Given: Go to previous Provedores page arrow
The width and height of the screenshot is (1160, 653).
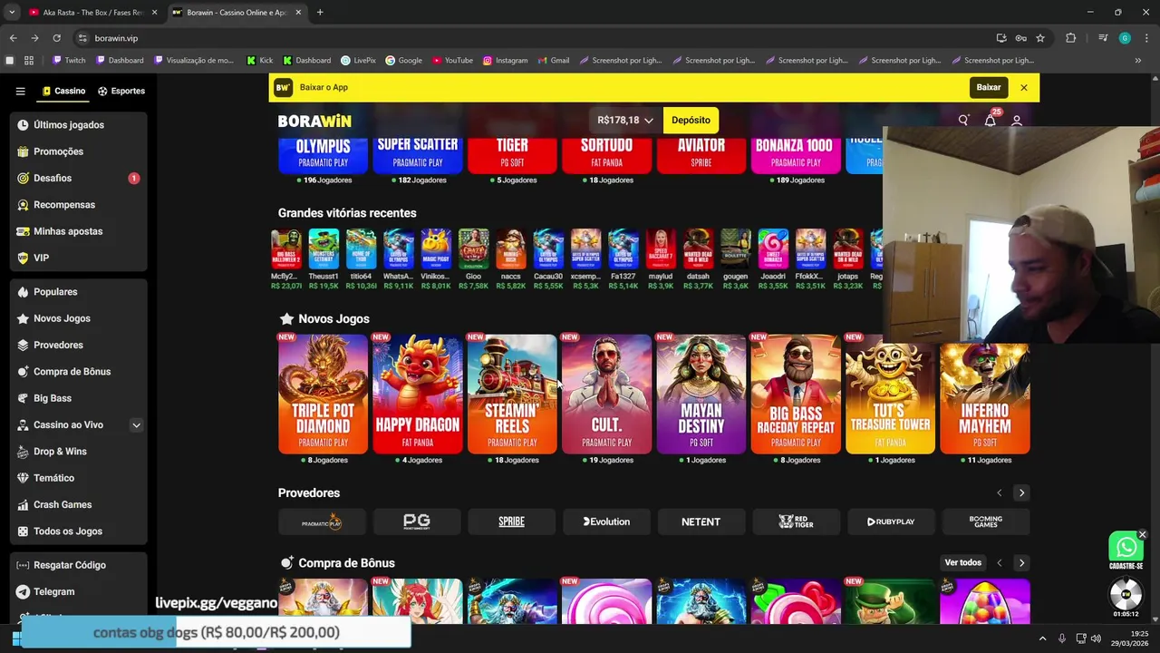Looking at the screenshot, I should coord(1000,493).
